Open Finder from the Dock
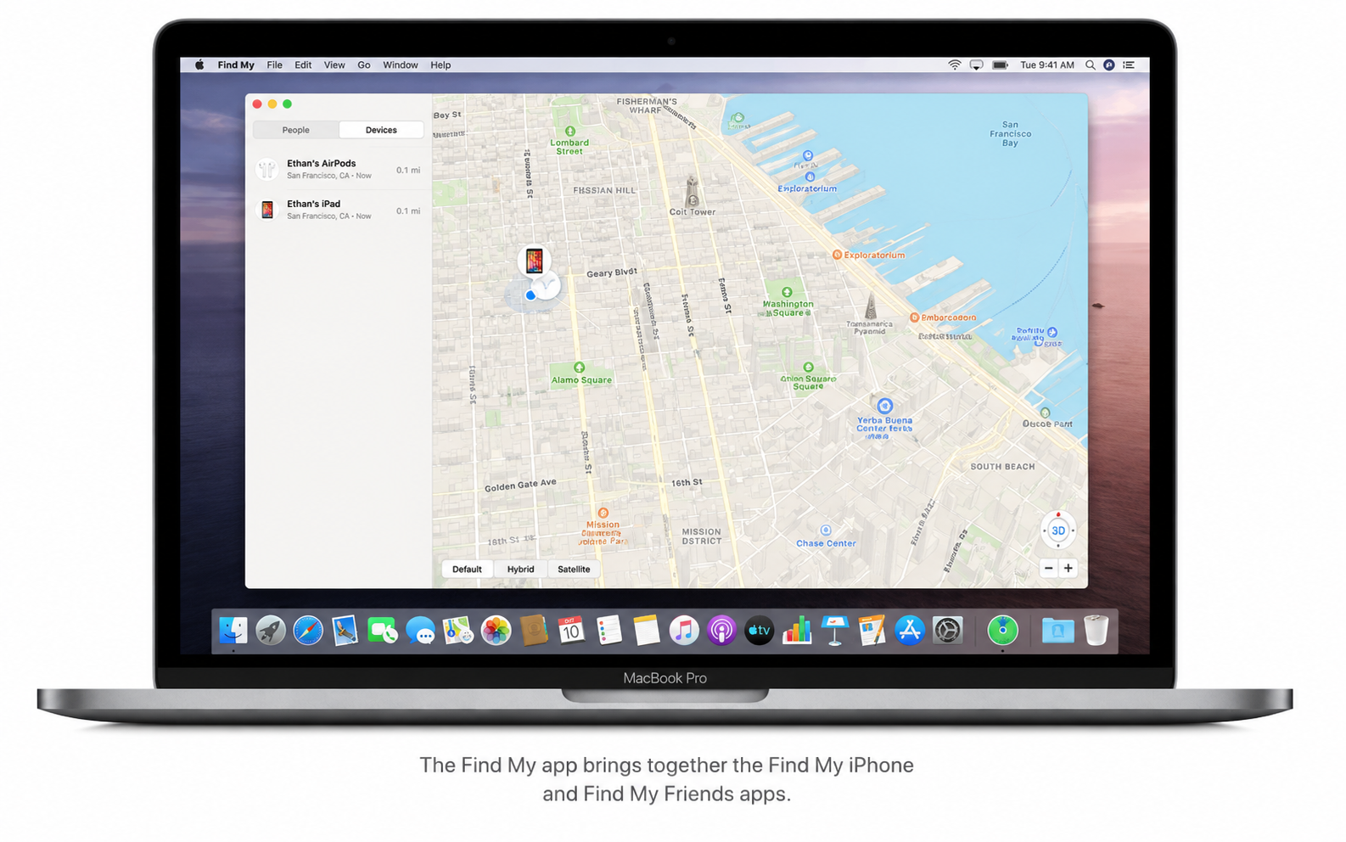1346x842 pixels. (x=233, y=631)
